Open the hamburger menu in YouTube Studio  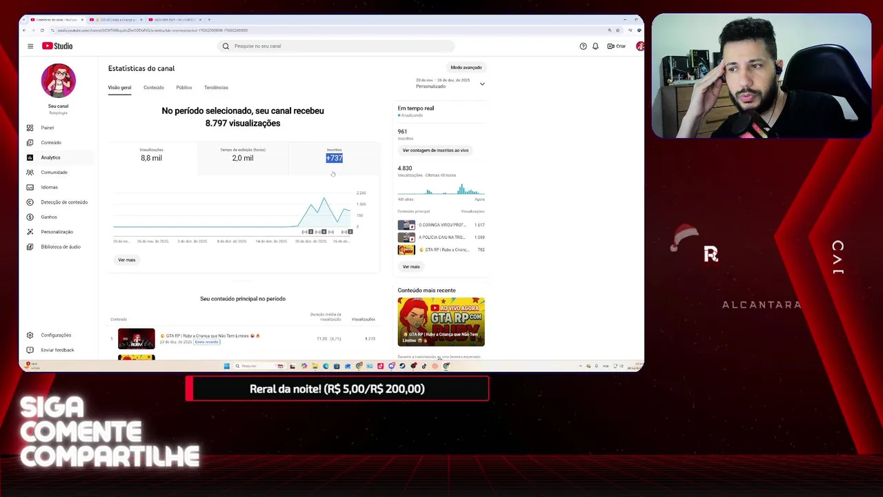(30, 46)
